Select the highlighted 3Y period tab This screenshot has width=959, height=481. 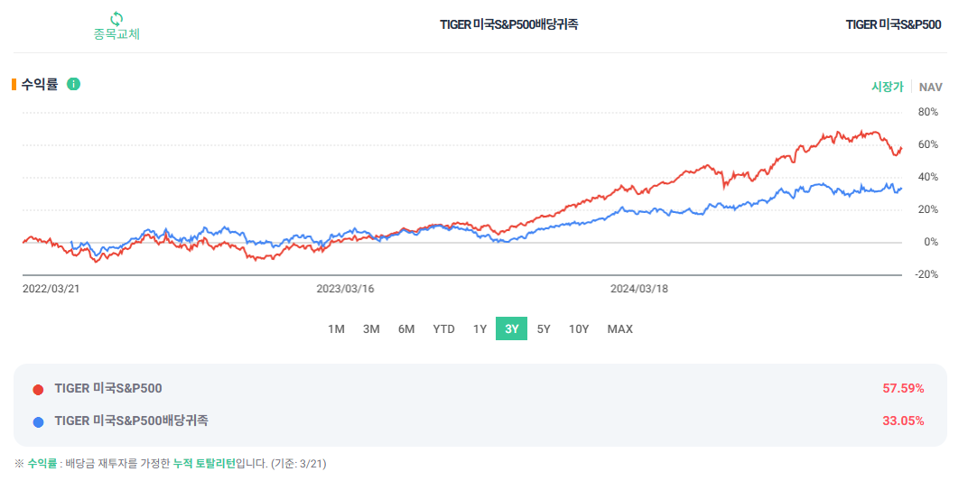[511, 328]
